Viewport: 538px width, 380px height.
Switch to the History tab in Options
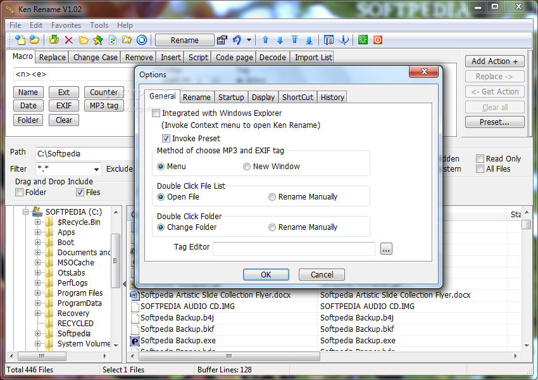[x=332, y=97]
